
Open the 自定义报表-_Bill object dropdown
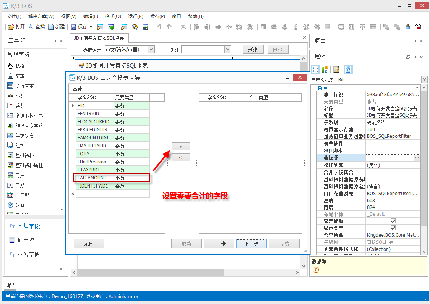(x=424, y=79)
